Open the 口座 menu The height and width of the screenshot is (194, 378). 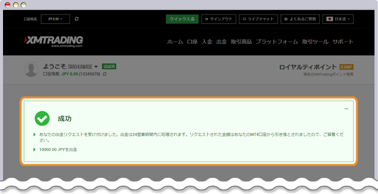[x=192, y=41]
